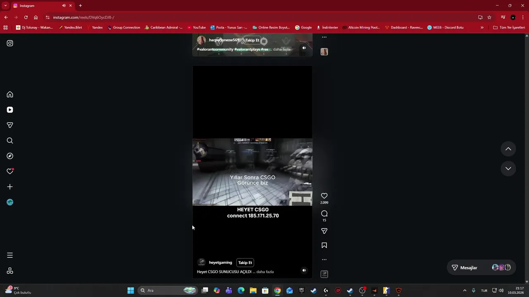Expand heyetgaming caption with daha fazla
The image size is (529, 297).
click(x=265, y=272)
